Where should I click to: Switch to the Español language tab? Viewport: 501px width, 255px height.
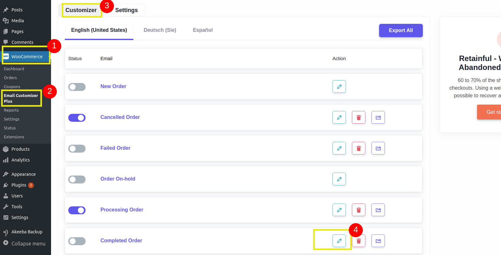203,30
